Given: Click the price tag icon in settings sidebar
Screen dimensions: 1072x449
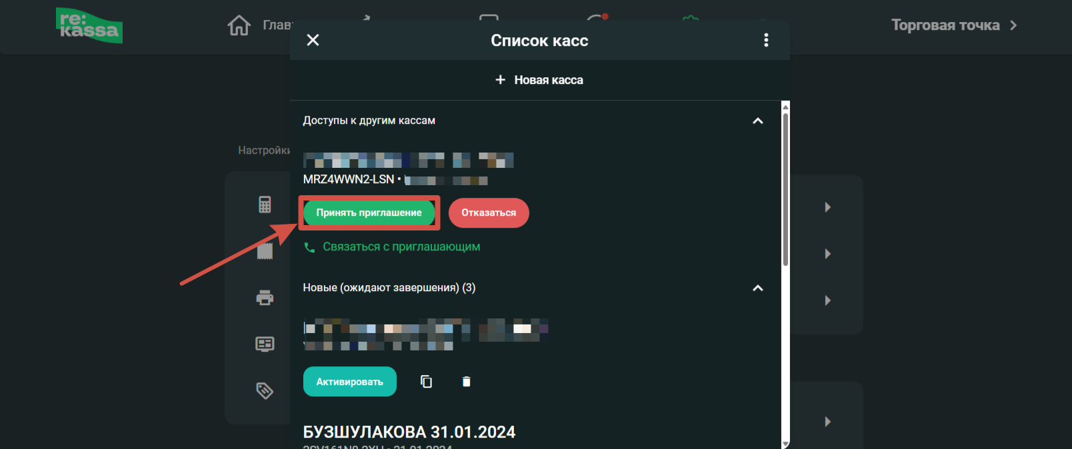Looking at the screenshot, I should tap(265, 390).
